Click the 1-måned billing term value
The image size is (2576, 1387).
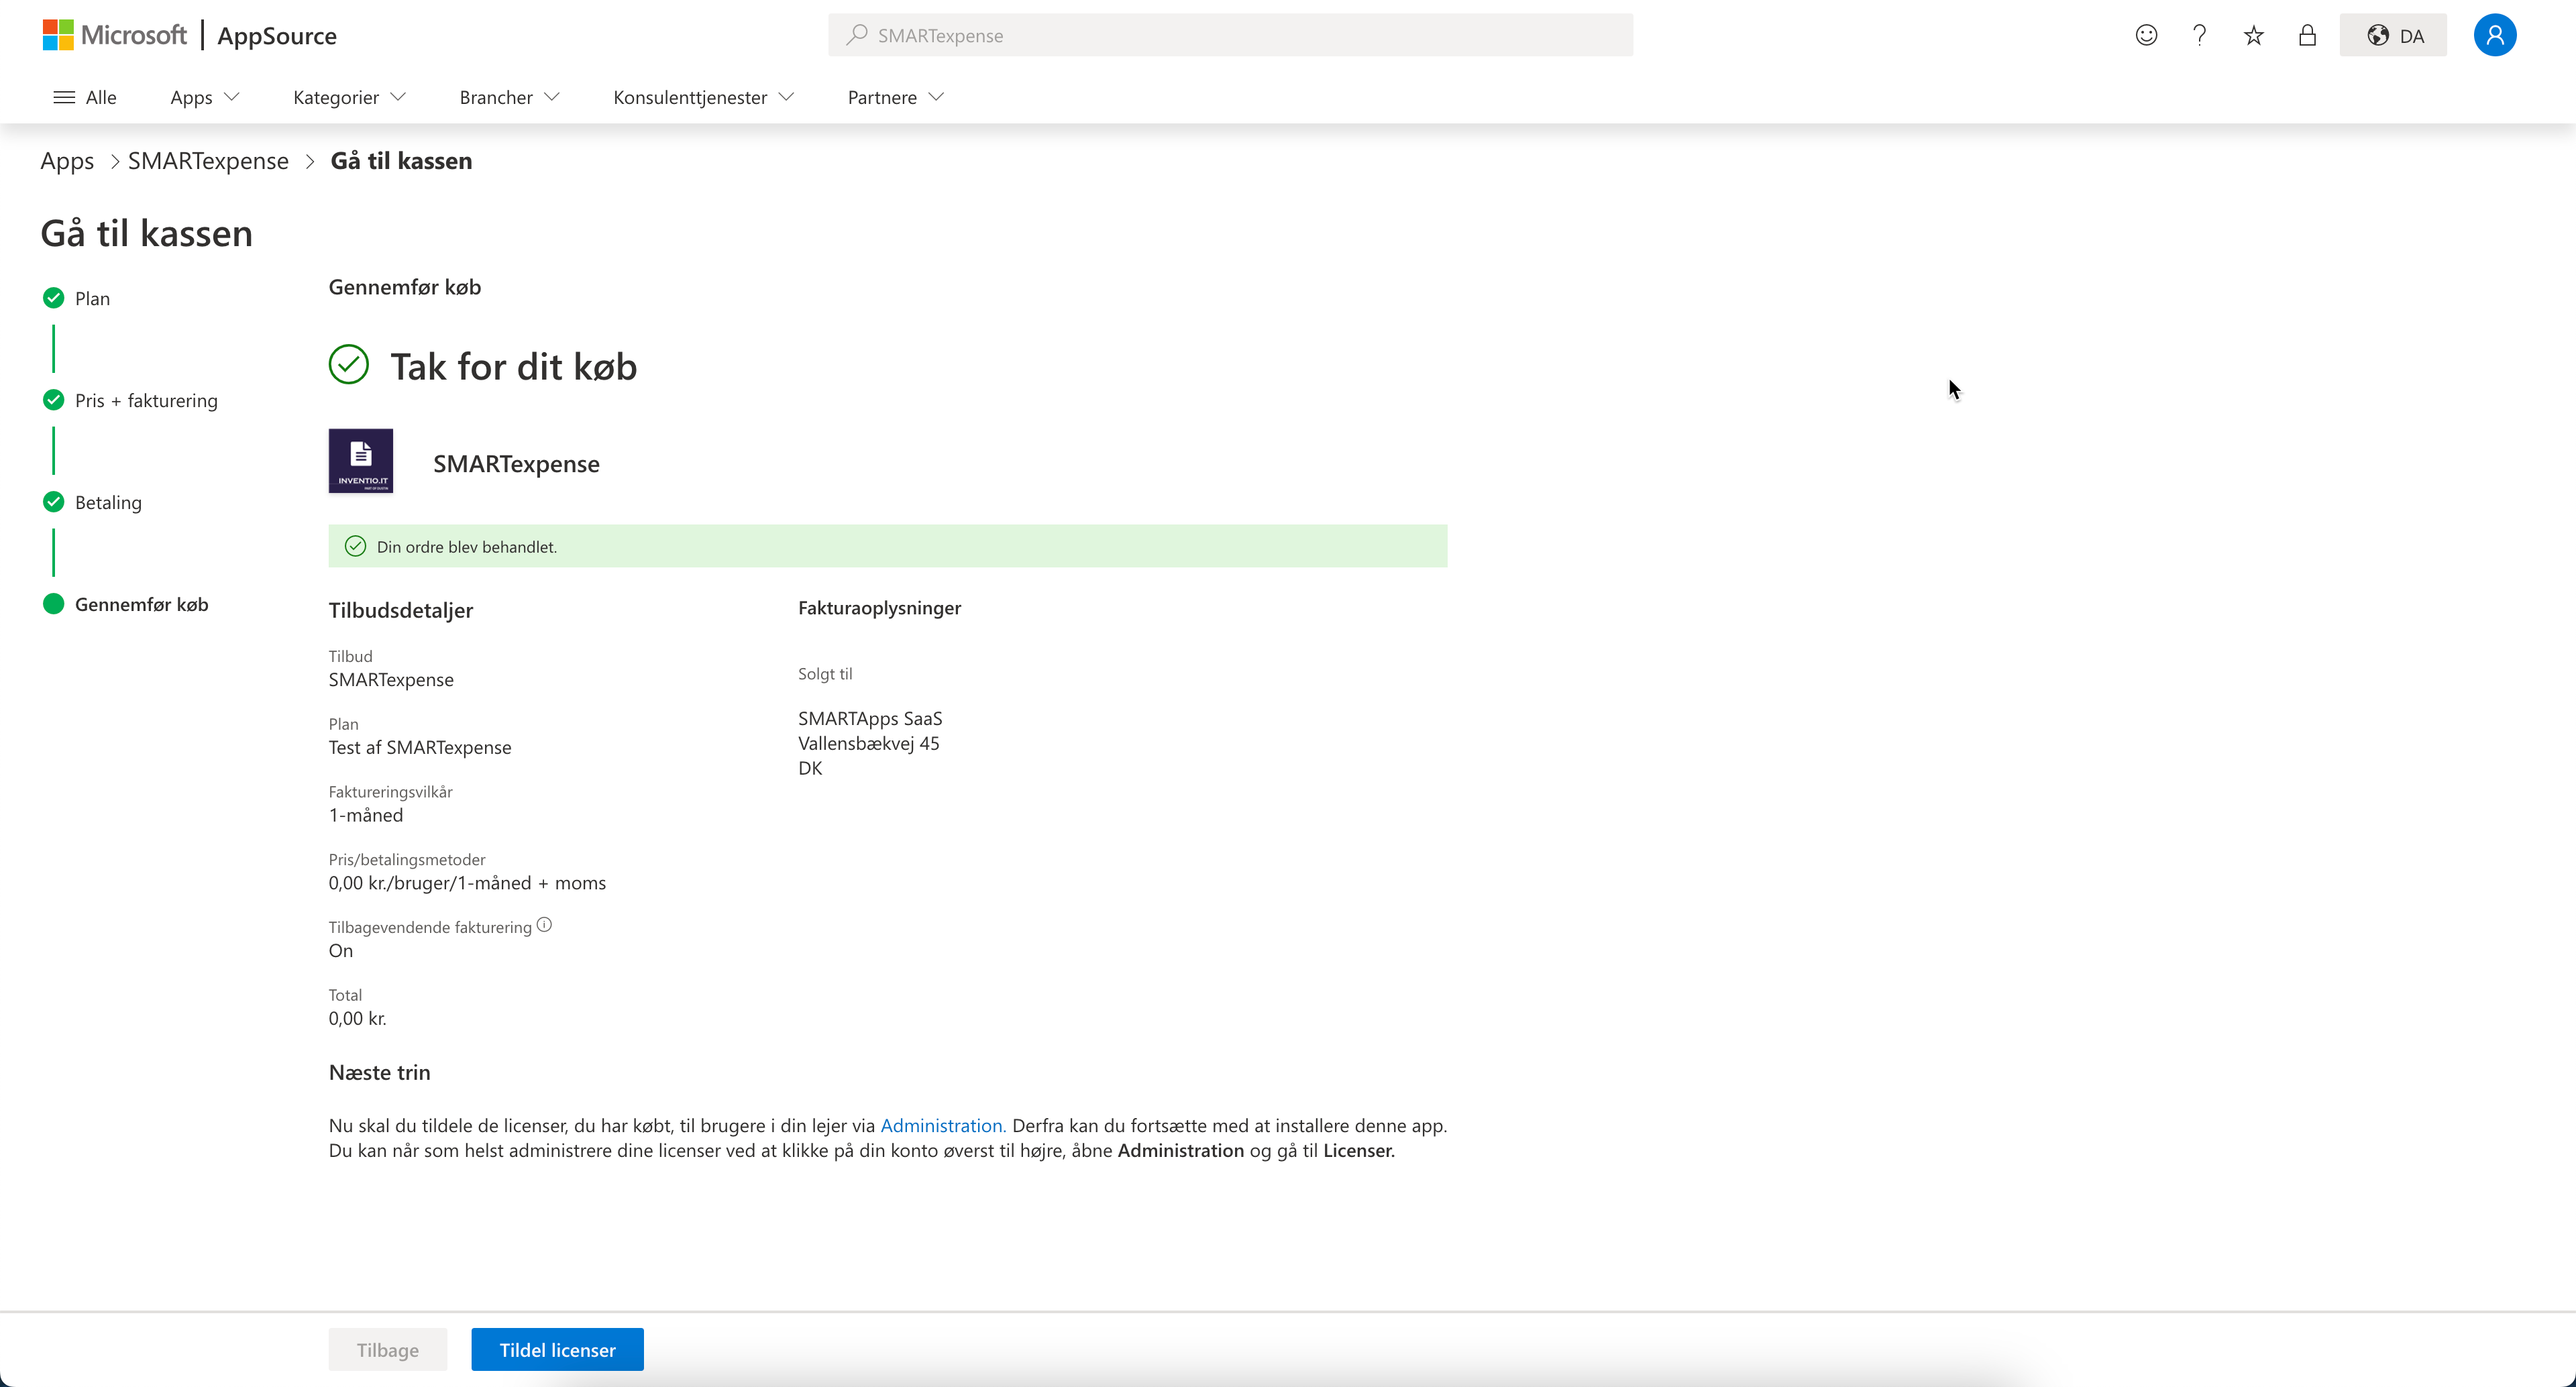click(x=366, y=815)
